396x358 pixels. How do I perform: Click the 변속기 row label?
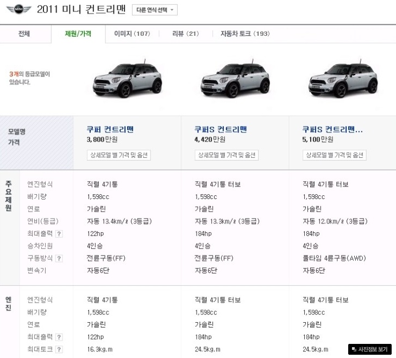pyautogui.click(x=37, y=271)
